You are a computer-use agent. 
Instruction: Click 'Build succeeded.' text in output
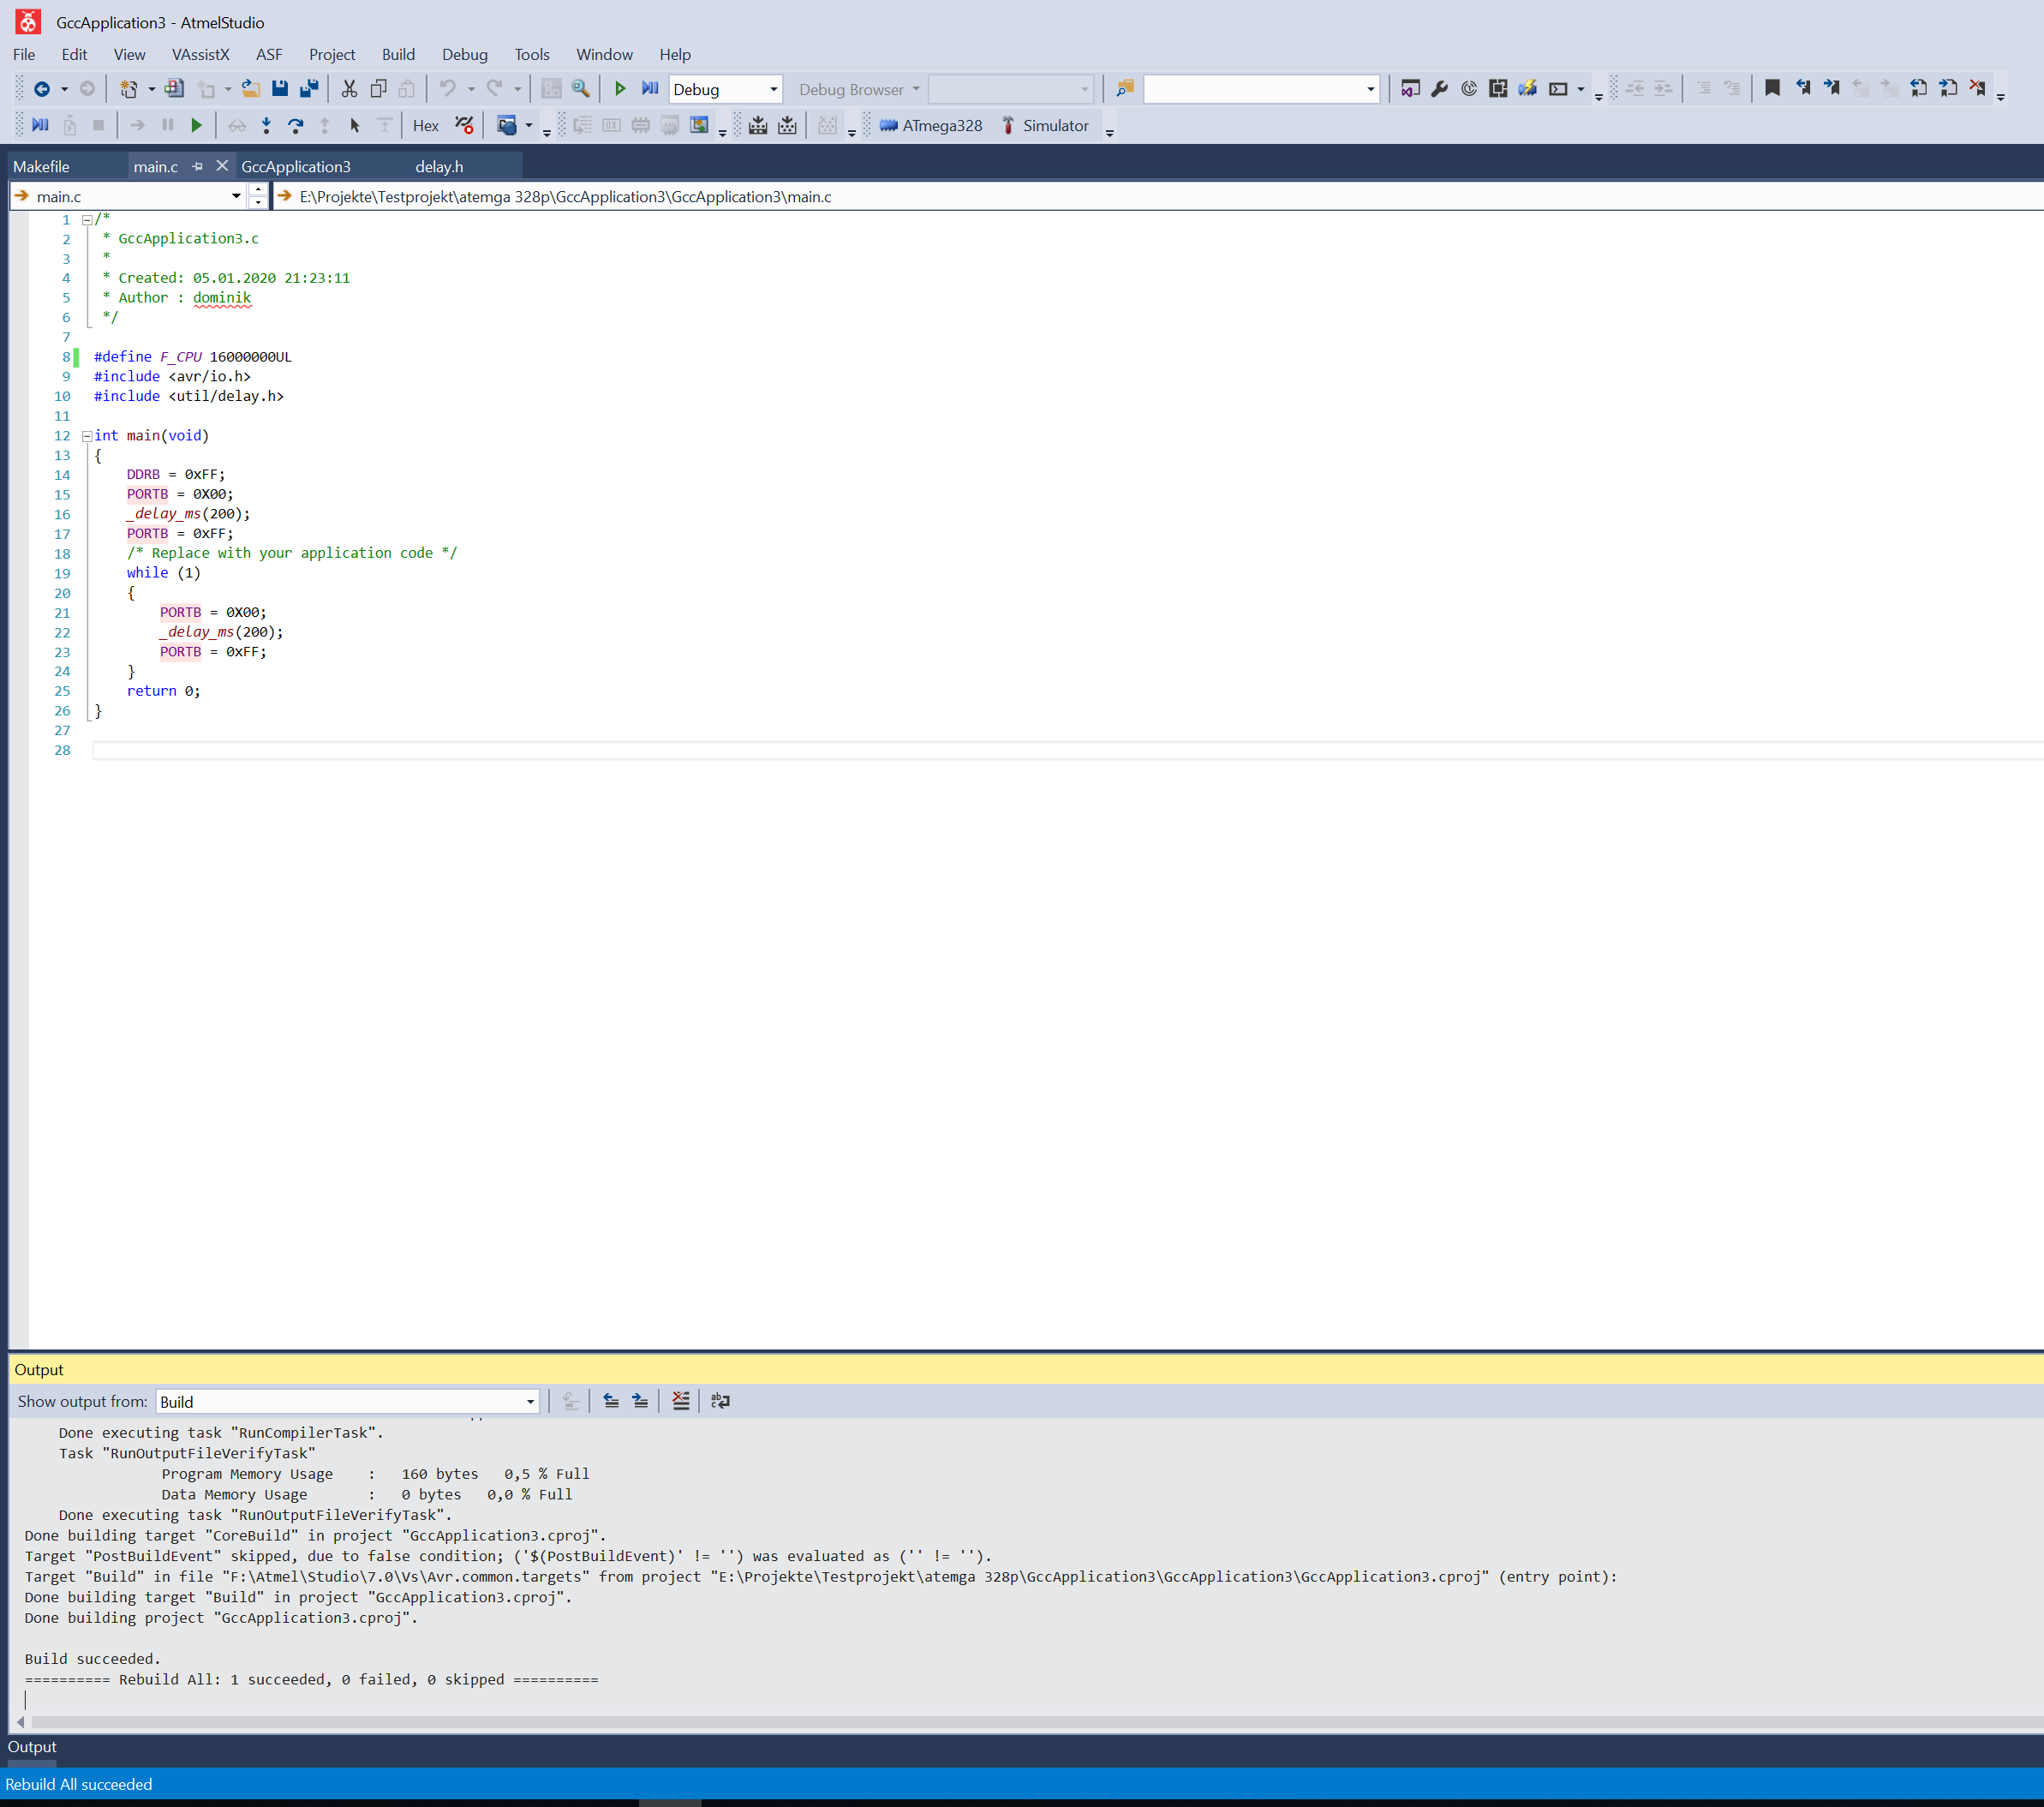[x=92, y=1659]
